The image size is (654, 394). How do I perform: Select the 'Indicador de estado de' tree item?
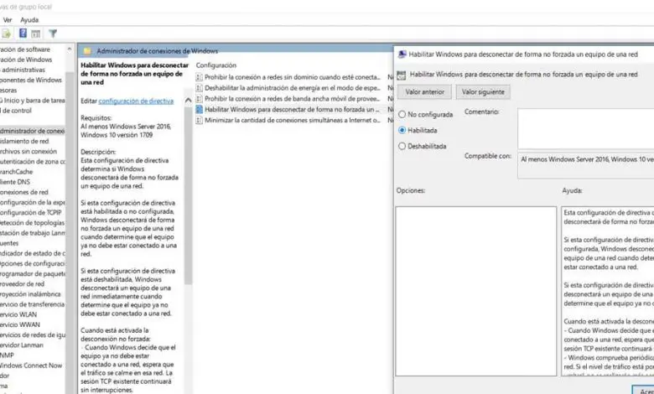coord(32,253)
